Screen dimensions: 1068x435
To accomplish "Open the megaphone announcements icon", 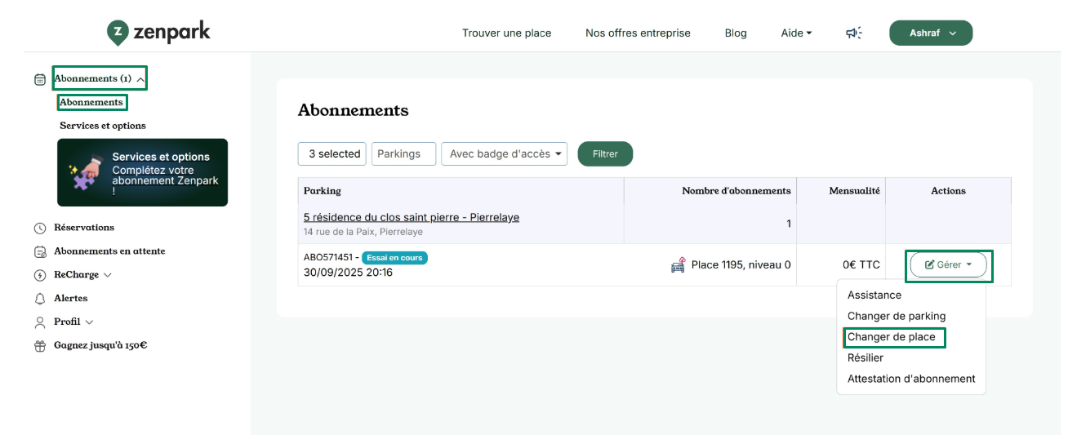I will pos(853,33).
